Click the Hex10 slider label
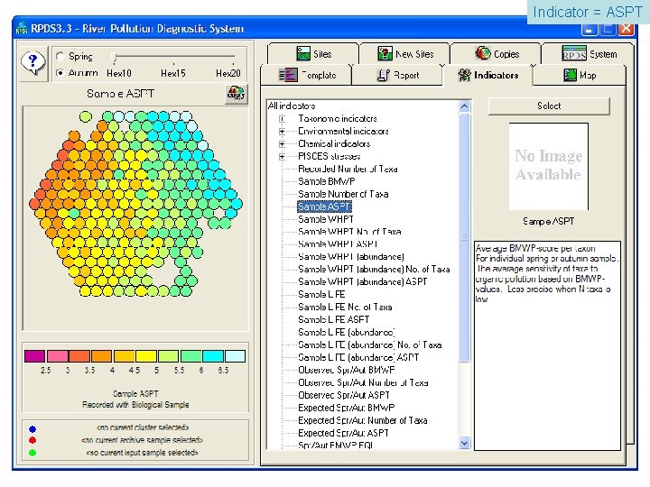 (118, 73)
